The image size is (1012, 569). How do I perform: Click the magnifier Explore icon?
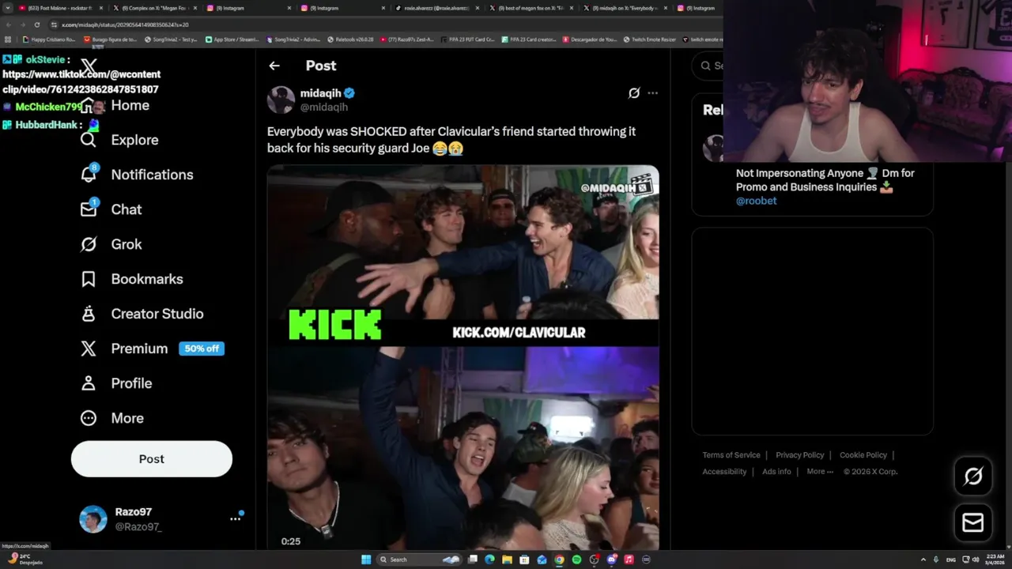[89, 140]
